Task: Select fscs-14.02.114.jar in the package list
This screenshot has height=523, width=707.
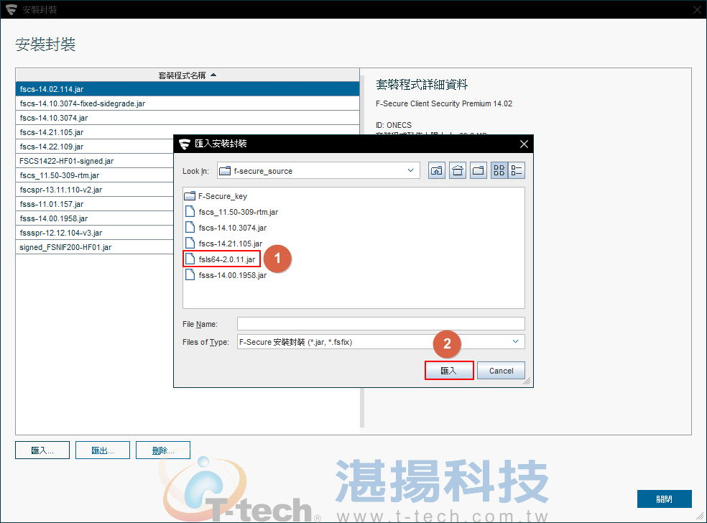Action: [188, 89]
